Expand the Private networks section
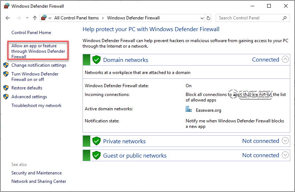The image size is (295, 192). (x=285, y=141)
